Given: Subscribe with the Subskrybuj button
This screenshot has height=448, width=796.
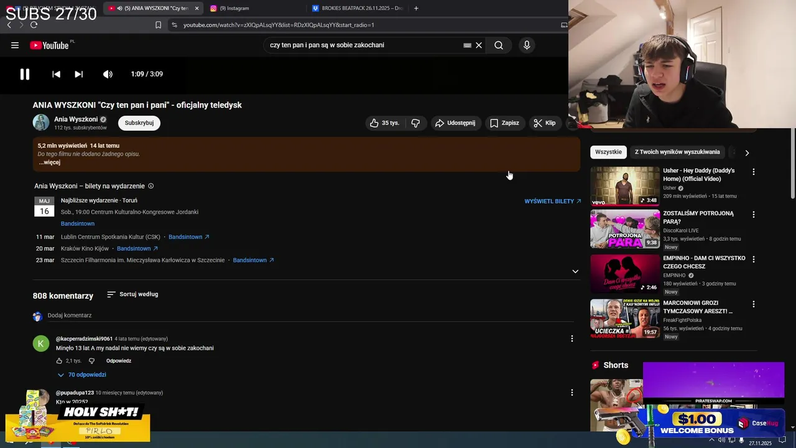Looking at the screenshot, I should coord(139,123).
